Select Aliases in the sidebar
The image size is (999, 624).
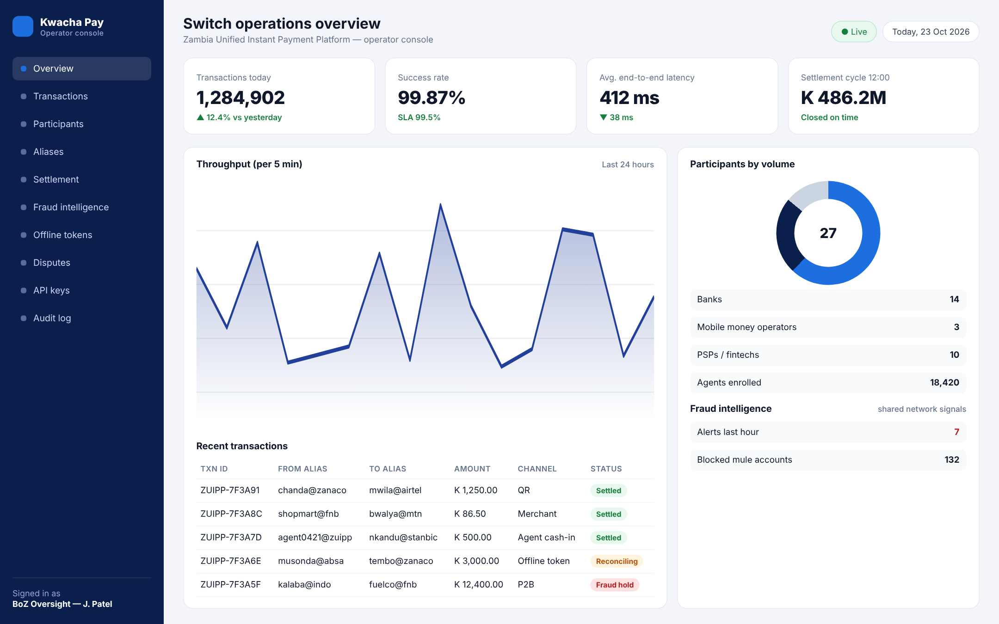[x=82, y=152]
